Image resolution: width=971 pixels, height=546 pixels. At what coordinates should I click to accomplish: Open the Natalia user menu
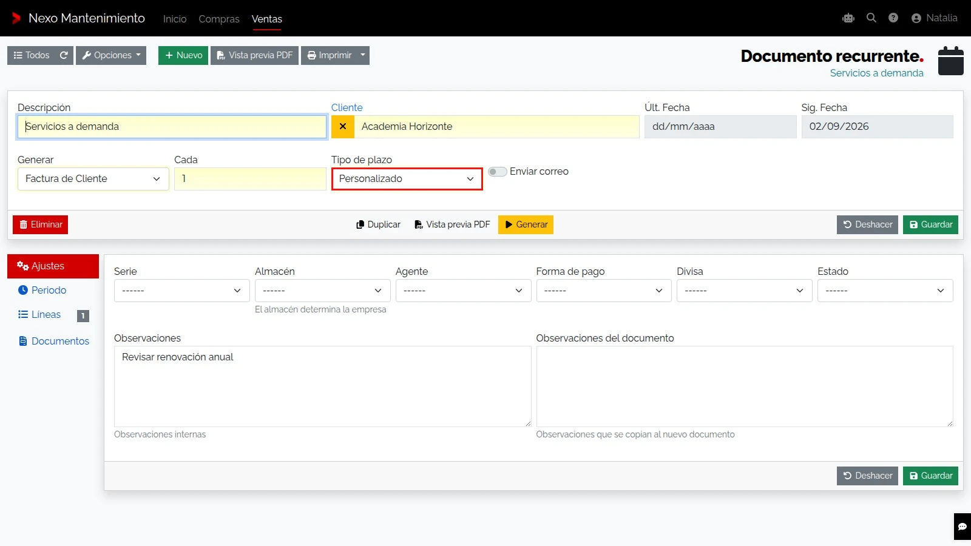[935, 18]
